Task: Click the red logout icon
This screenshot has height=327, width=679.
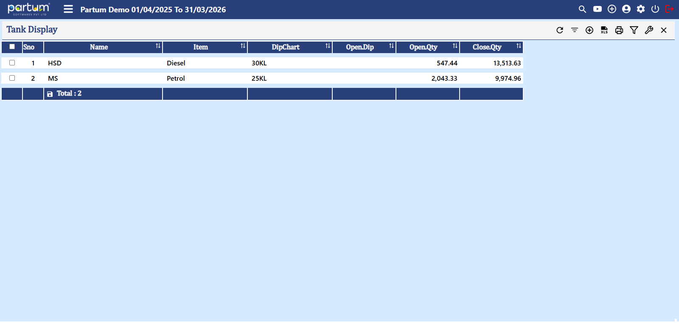Action: pos(670,9)
